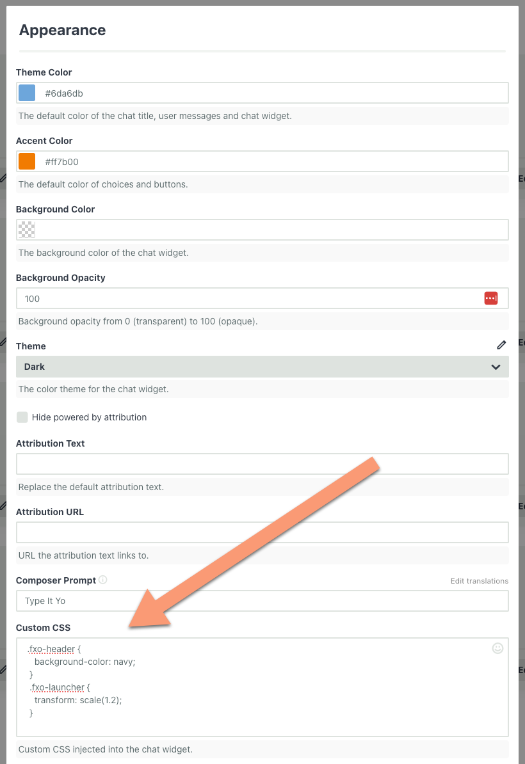Open the blue Theme Color swatch picker
This screenshot has height=764, width=525.
pos(26,92)
